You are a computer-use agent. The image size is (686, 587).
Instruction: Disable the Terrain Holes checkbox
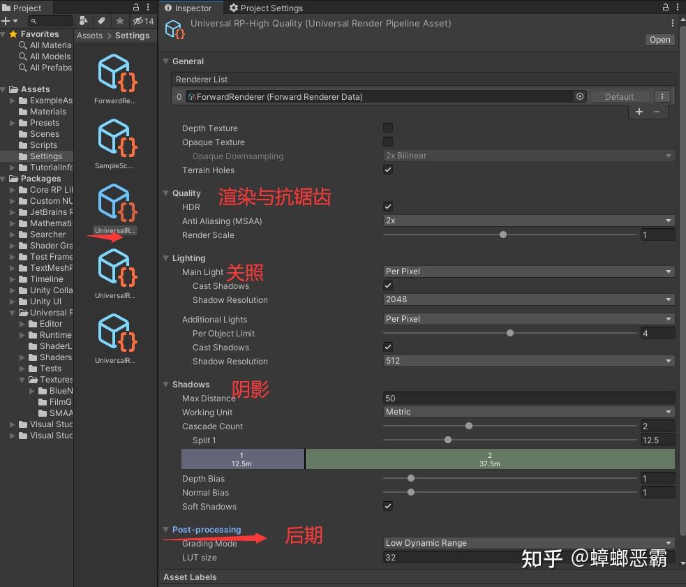[x=388, y=170]
